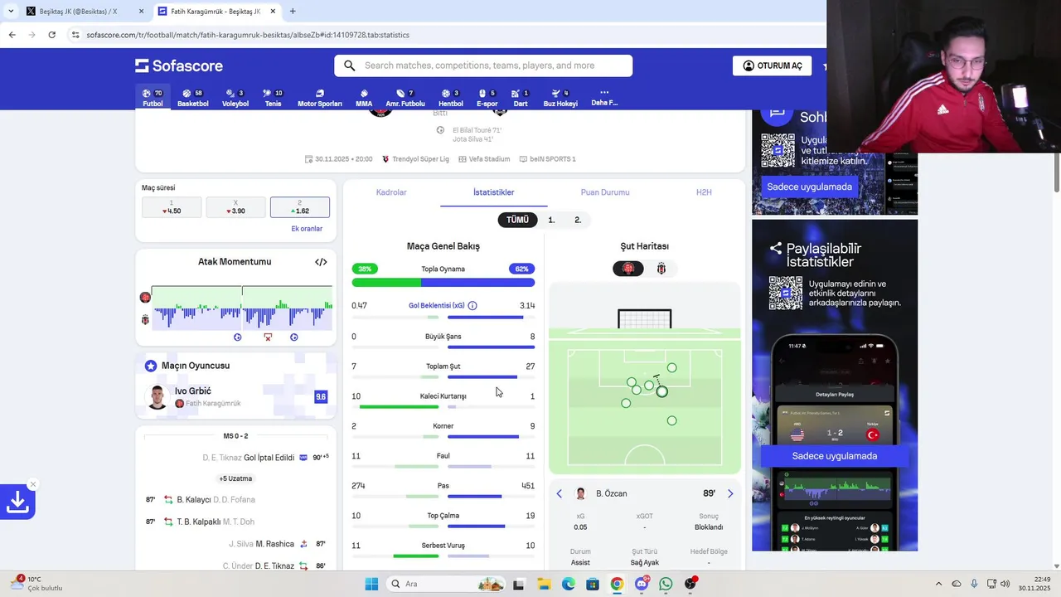Open Chrome tab search dropdown
The image size is (1061, 597).
(x=10, y=12)
